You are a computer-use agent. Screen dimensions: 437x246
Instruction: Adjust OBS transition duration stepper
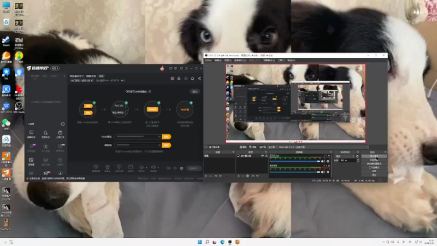click(x=358, y=161)
